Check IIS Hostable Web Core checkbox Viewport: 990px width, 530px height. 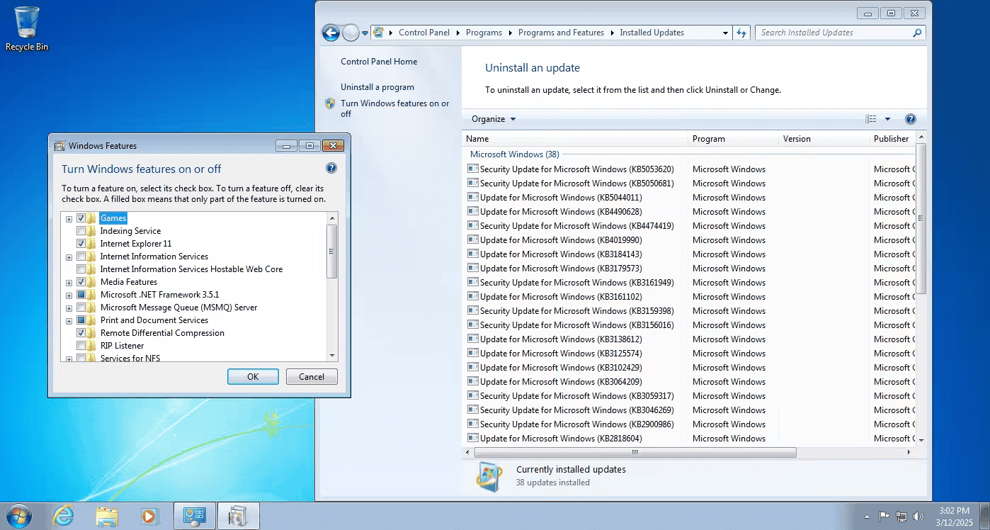pyautogui.click(x=81, y=269)
